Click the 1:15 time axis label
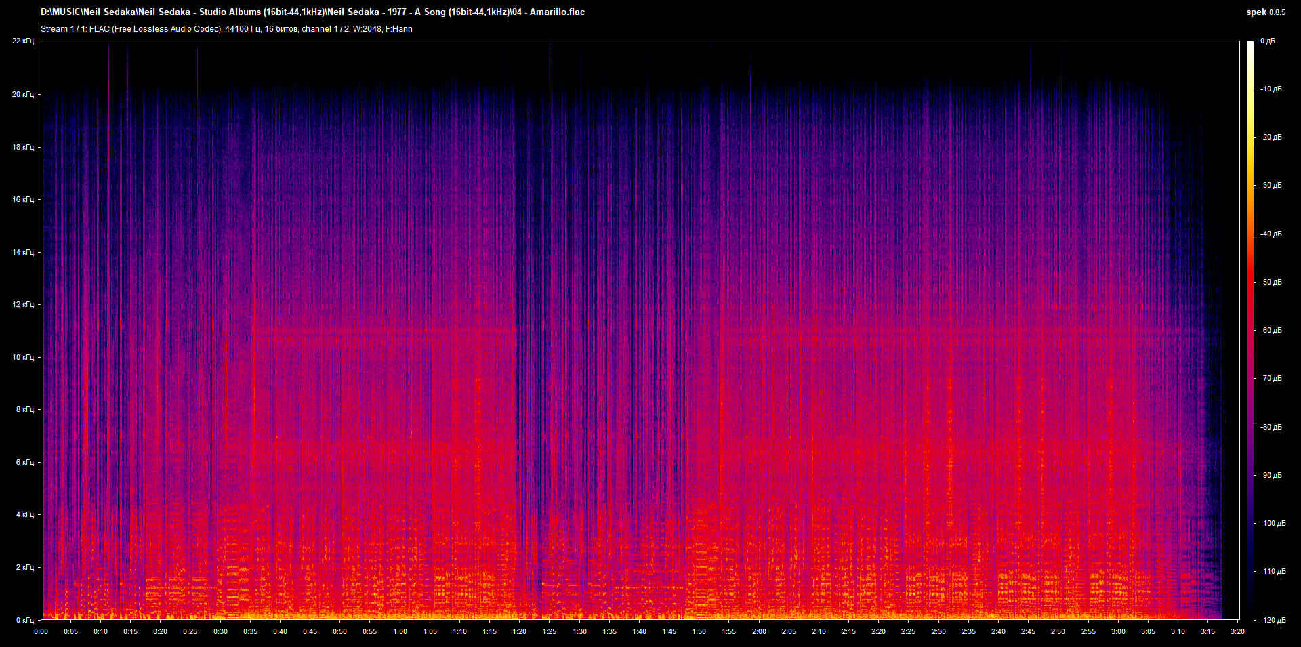The height and width of the screenshot is (647, 1301). tap(489, 631)
